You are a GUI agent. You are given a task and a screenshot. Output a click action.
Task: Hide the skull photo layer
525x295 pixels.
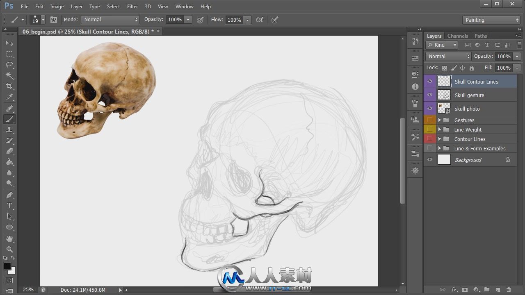coord(430,109)
